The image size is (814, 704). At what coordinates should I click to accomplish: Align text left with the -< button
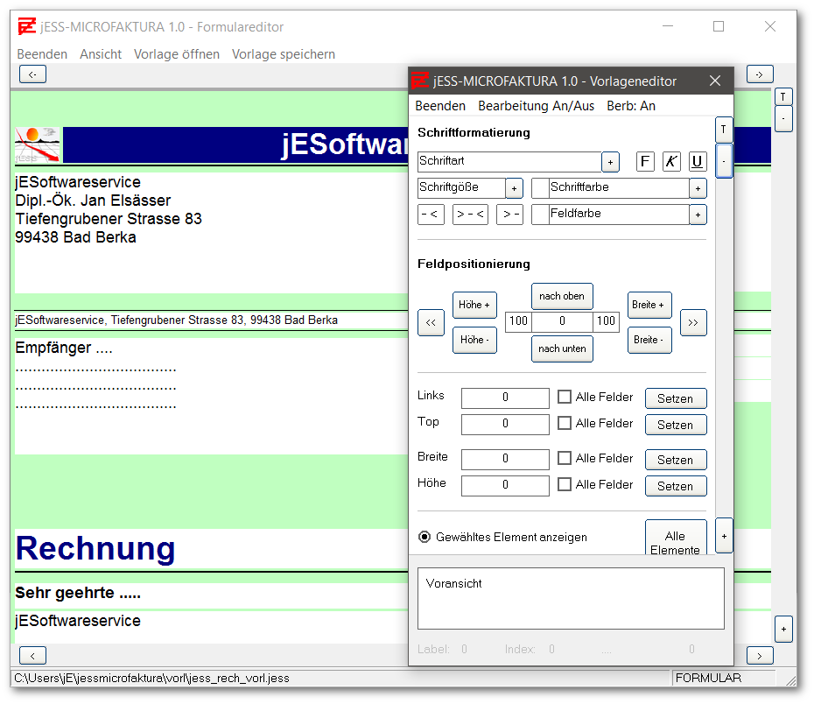431,215
